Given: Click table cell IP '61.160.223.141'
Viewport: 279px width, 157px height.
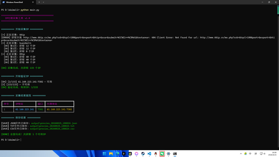Looking at the screenshot, I should 24,110.
